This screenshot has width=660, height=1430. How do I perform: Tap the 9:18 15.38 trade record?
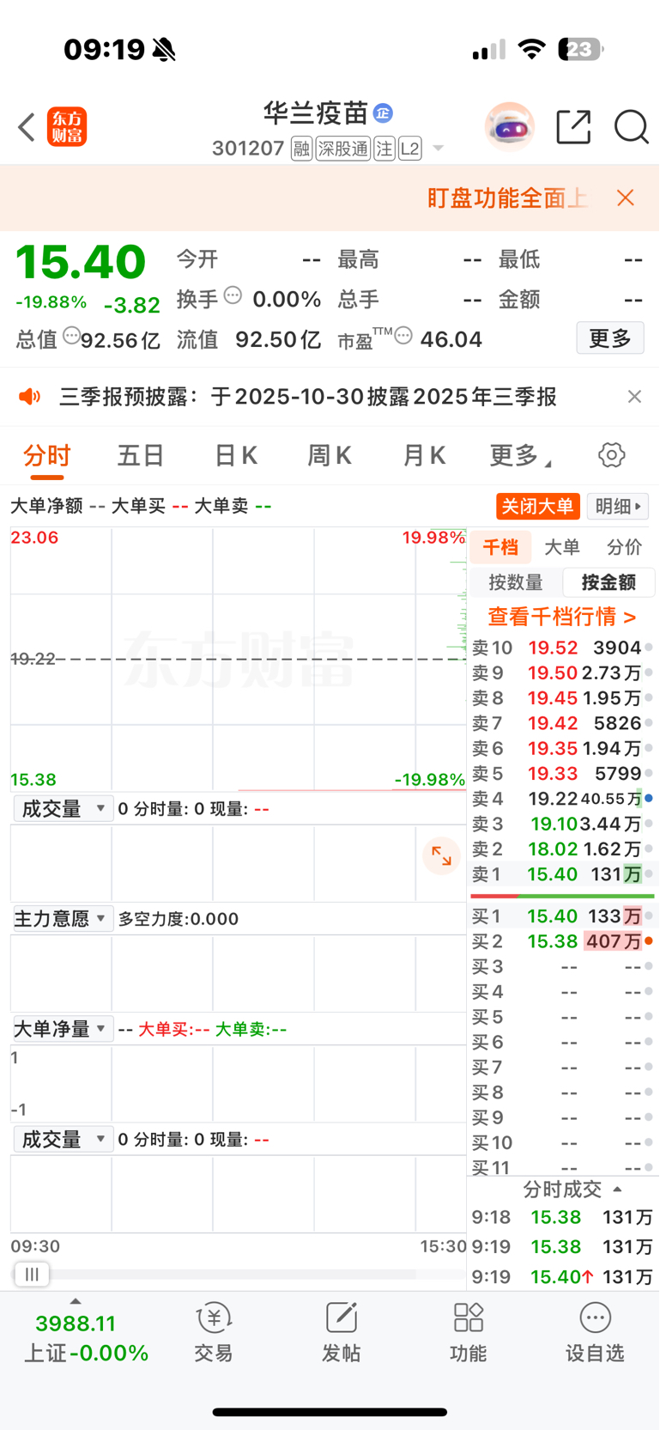pos(562,1218)
